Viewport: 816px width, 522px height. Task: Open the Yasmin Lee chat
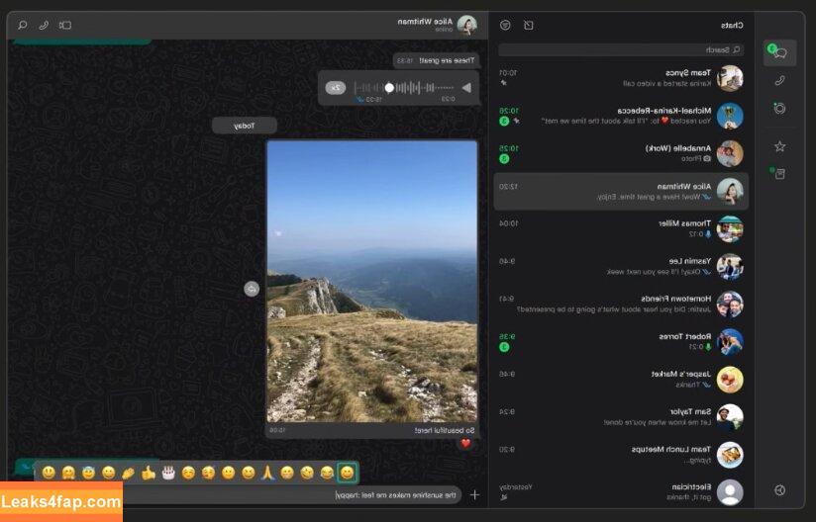621,267
